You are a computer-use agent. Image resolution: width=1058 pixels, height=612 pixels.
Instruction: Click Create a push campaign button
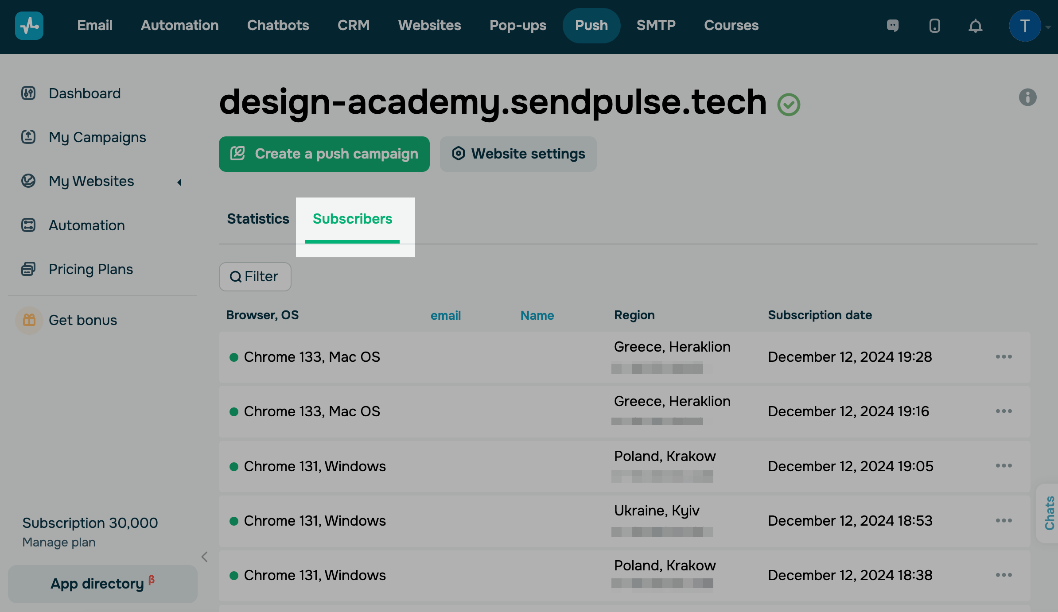[324, 154]
